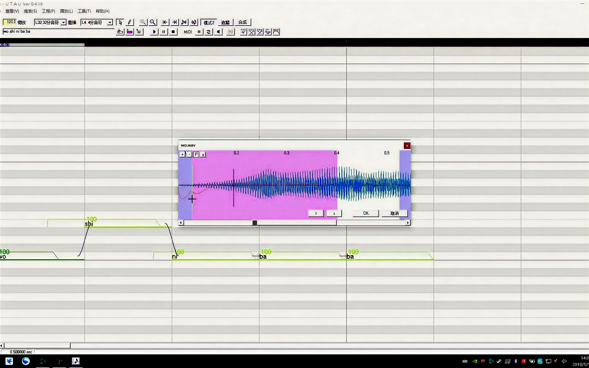Click the vibrato 00 icon
This screenshot has height=368, width=589.
[x=231, y=32]
